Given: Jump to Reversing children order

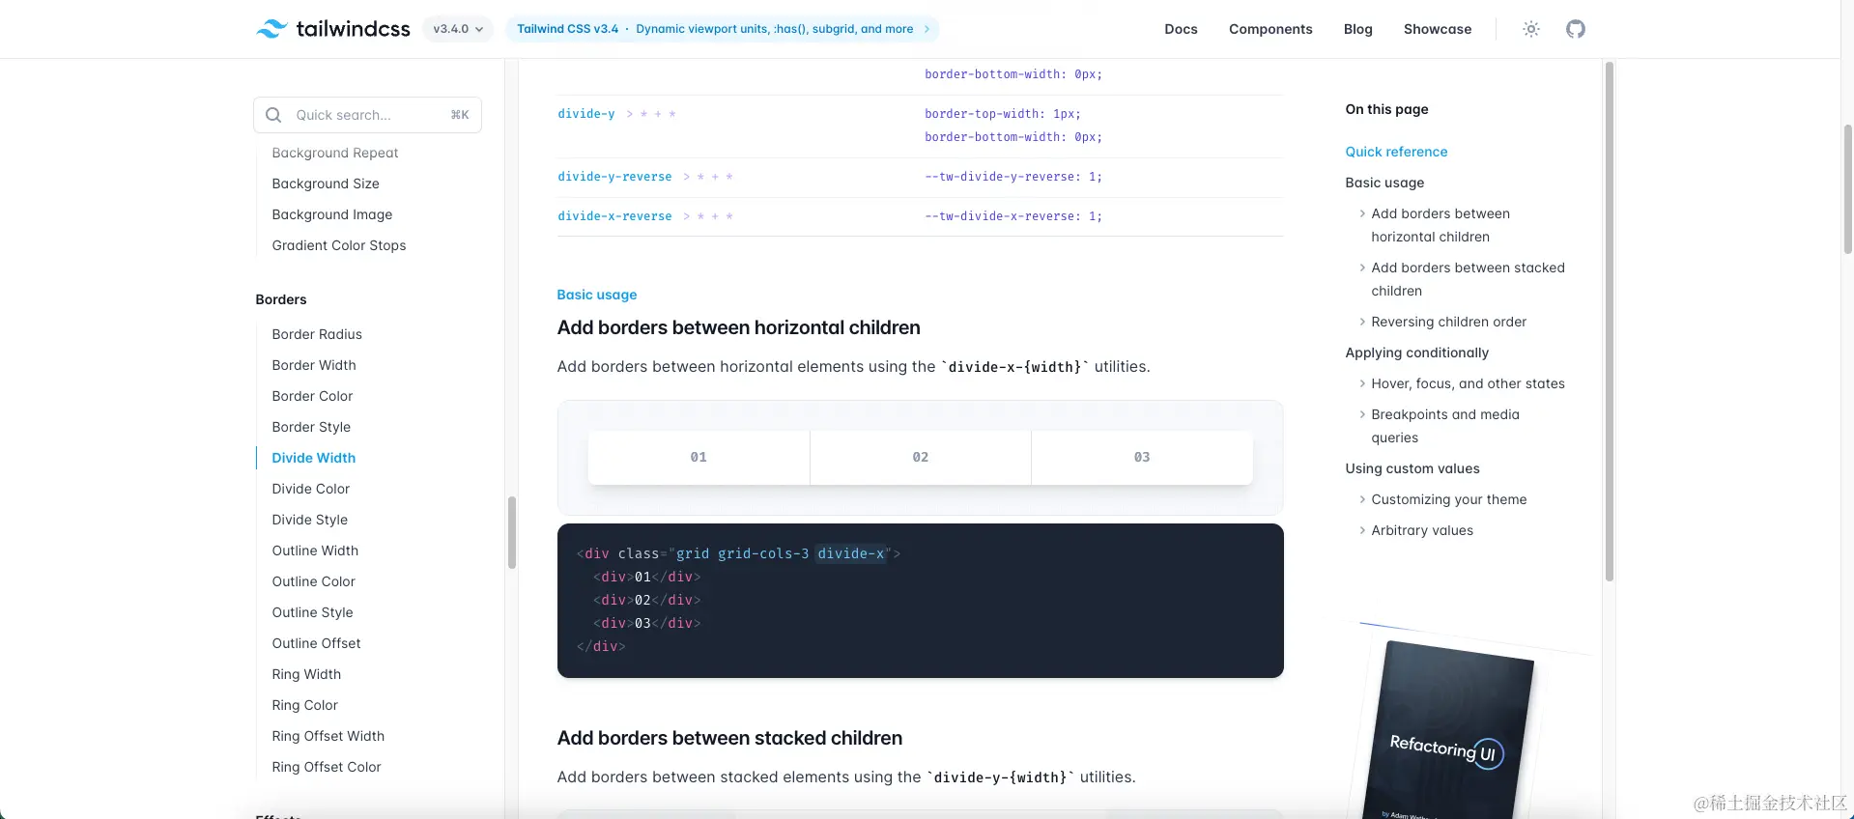Looking at the screenshot, I should [x=1449, y=322].
